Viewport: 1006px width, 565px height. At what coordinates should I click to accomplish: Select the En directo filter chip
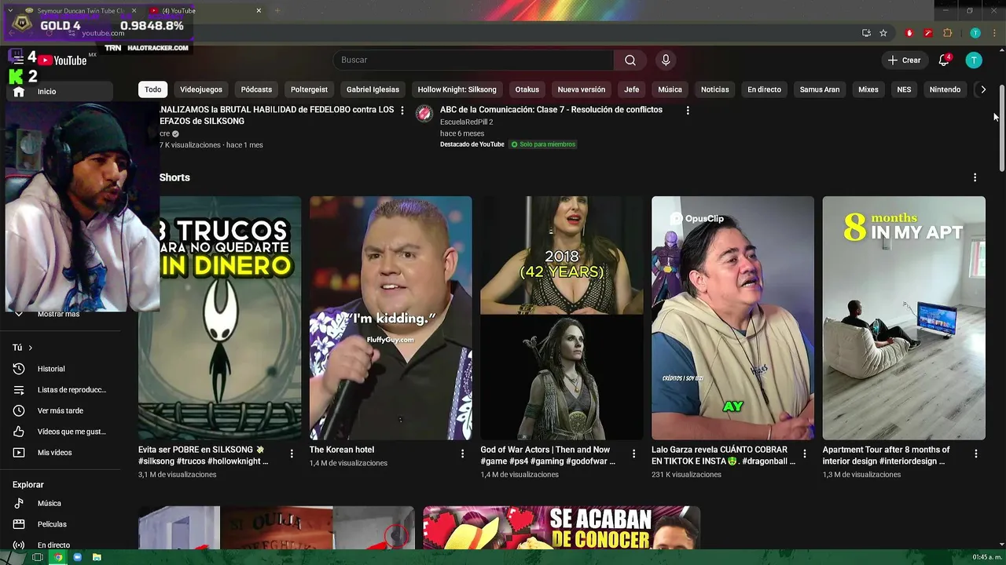click(765, 89)
